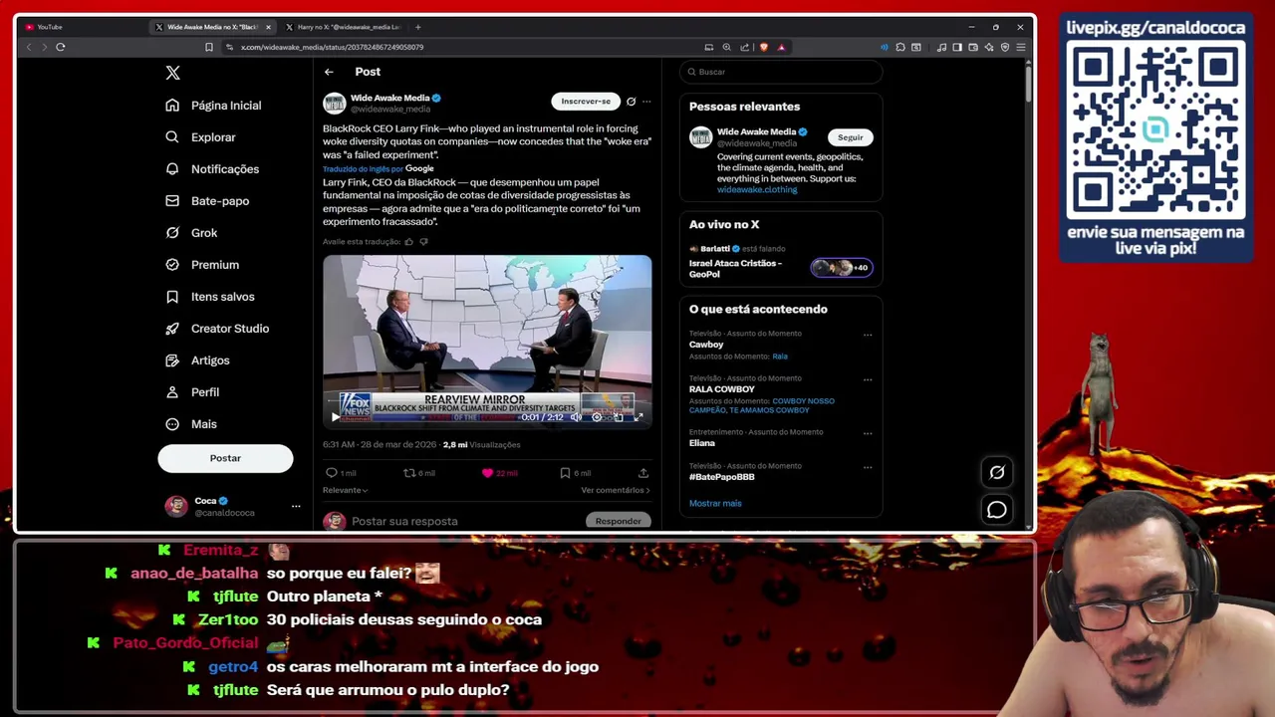Open the Israel Ataca Cristãos live space
The height and width of the screenshot is (717, 1275).
[x=781, y=263]
